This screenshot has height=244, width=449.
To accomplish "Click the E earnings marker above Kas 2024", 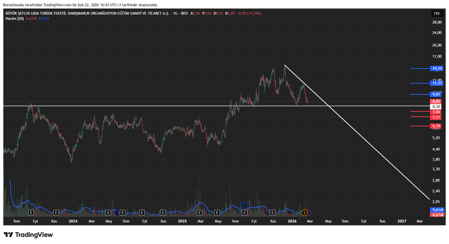I will 163,213.
